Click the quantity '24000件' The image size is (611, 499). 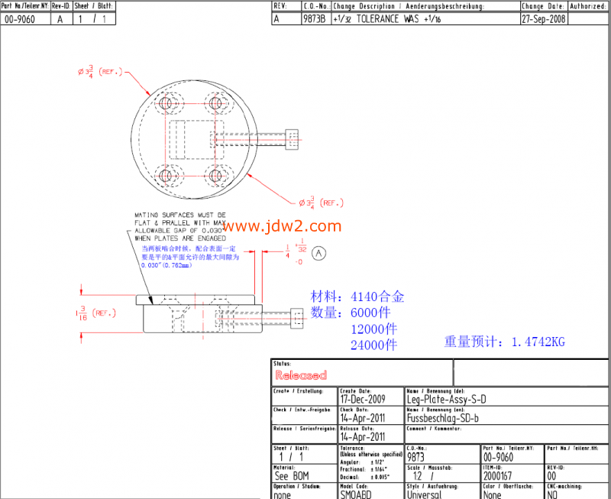373,345
